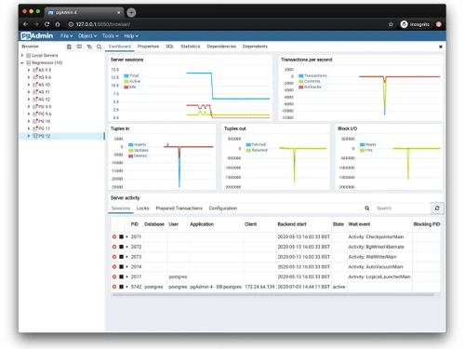Image resolution: width=465 pixels, height=349 pixels.
Task: Cancel active query for PID 2073
Action: pos(122,257)
